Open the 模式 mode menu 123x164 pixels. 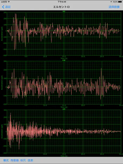pos(6,160)
